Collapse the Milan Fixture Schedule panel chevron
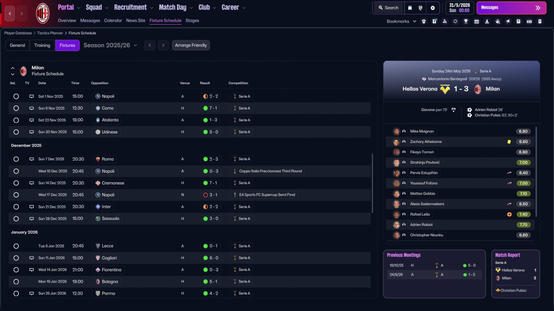Viewport: 554px width, 311px height. click(x=13, y=68)
